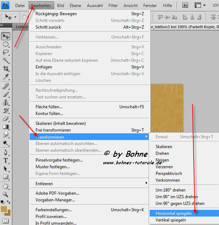Open the Datei menu
The image size is (219, 225).
tap(20, 6)
